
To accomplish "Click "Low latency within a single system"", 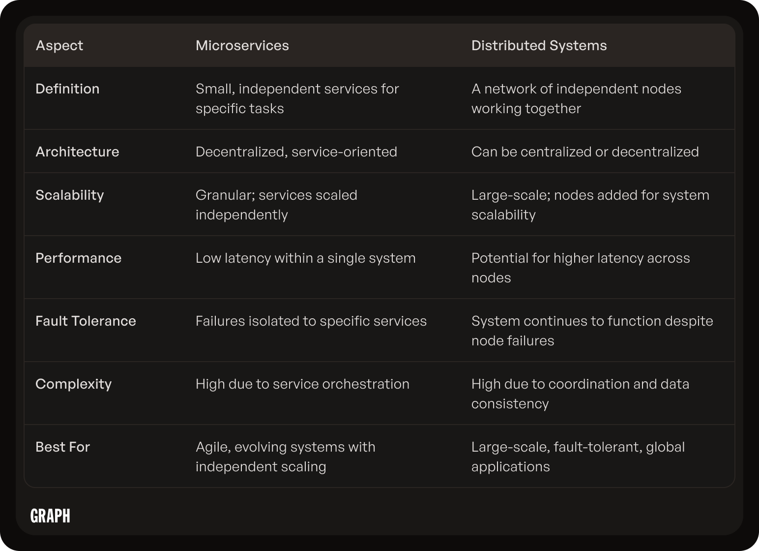I will tap(306, 258).
